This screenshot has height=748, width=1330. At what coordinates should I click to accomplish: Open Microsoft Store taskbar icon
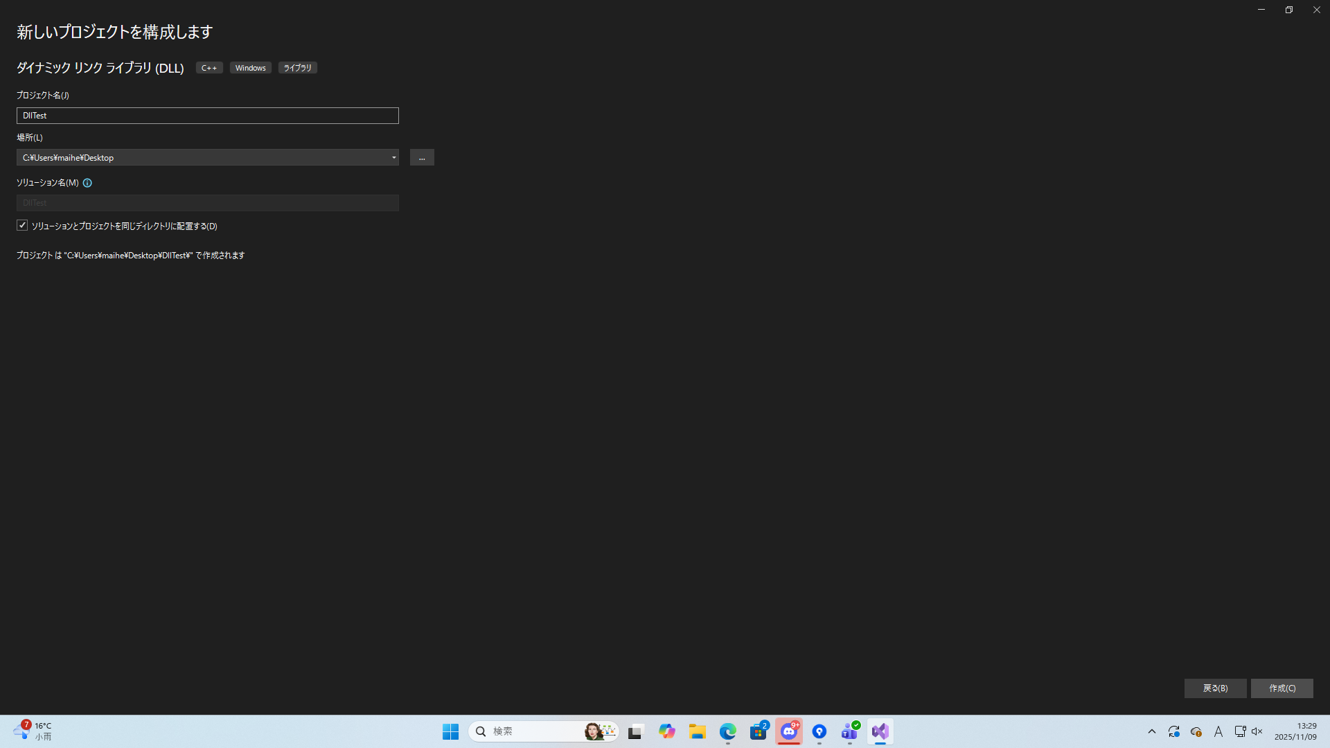[x=759, y=731]
